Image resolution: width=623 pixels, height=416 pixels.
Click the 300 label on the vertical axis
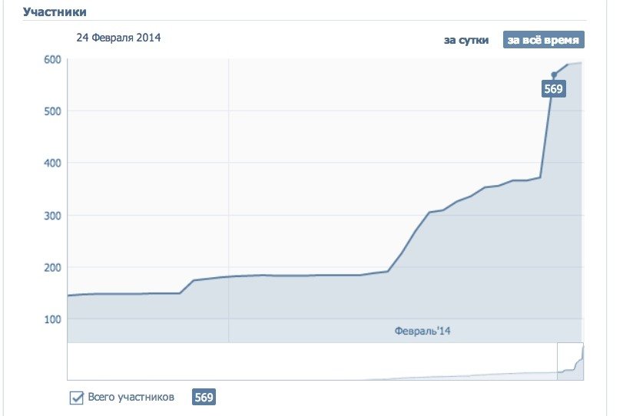(52, 216)
